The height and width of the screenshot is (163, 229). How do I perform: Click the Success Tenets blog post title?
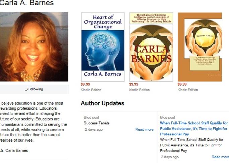tap(97, 123)
